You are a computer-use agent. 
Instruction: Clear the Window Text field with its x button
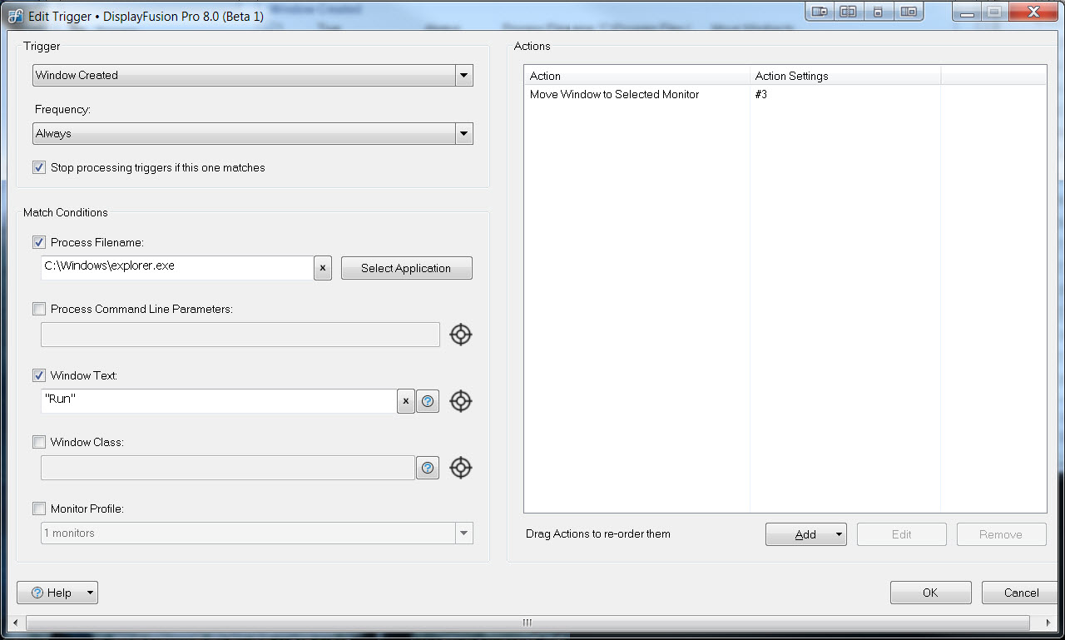click(x=405, y=401)
